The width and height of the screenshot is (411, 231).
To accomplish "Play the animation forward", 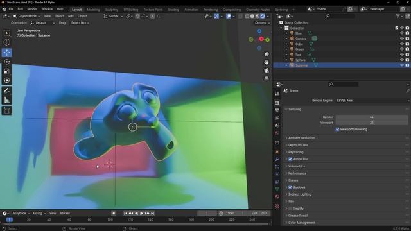I will [x=142, y=214].
